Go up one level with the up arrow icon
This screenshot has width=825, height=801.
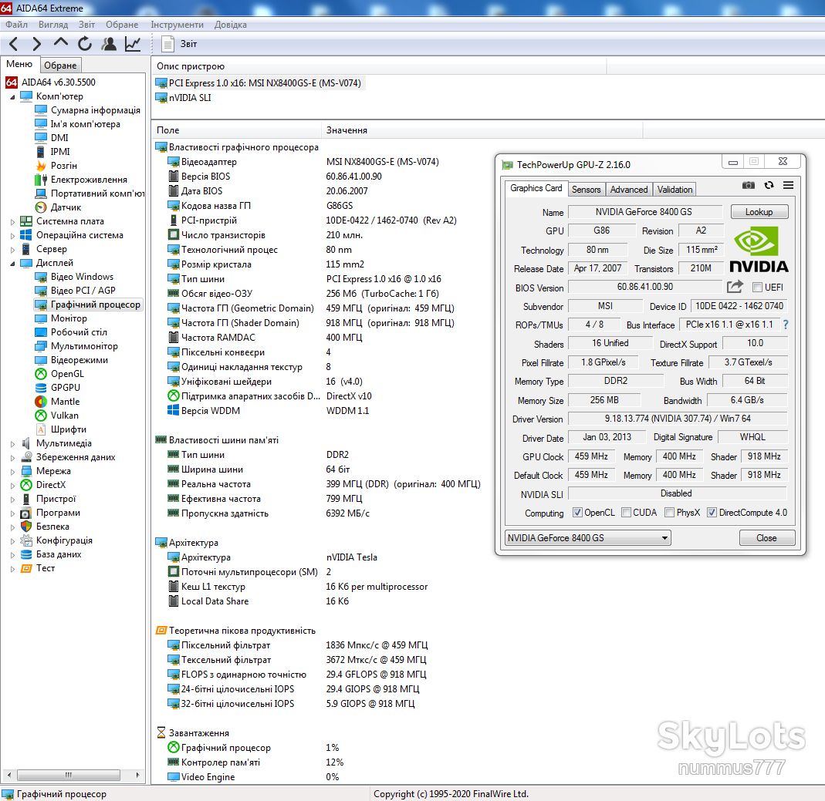tap(61, 42)
